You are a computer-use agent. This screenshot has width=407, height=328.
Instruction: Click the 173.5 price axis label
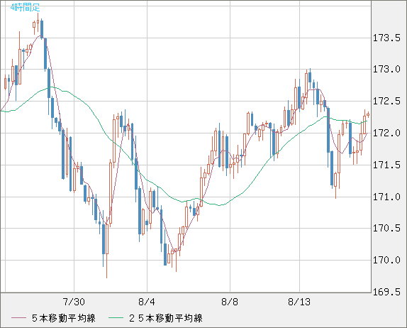tap(386, 38)
